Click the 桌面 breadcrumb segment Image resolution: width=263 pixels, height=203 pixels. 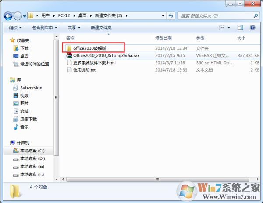82,16
